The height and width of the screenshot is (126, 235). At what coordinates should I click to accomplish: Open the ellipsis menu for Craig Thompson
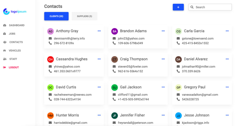[x=163, y=59]
